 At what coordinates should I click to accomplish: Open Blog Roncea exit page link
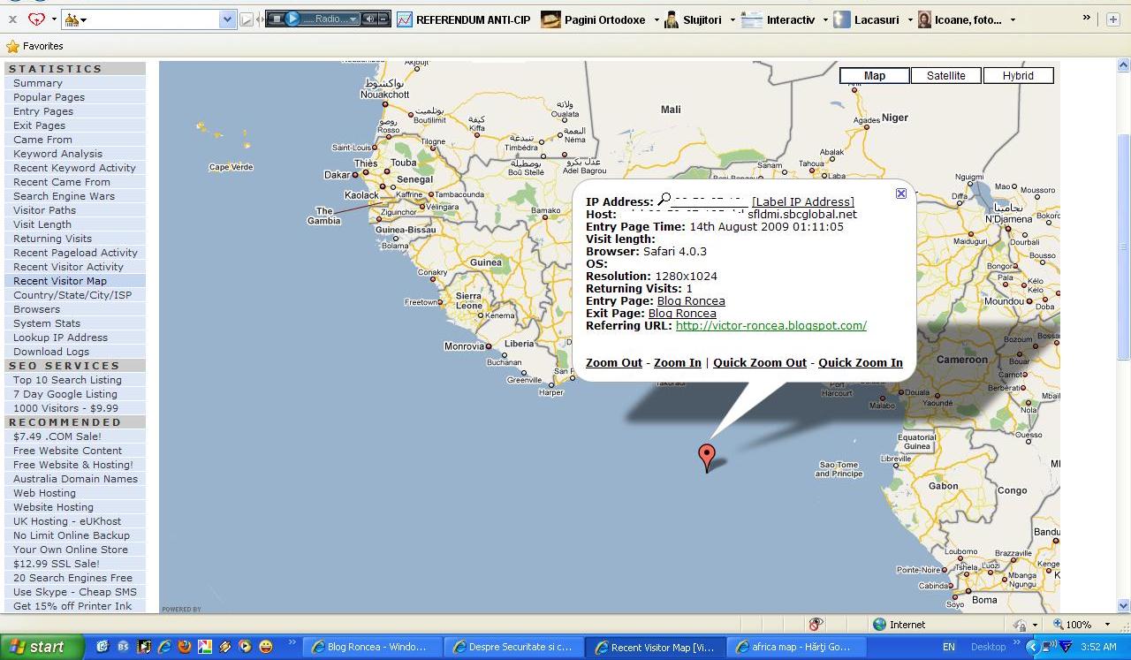tap(682, 314)
